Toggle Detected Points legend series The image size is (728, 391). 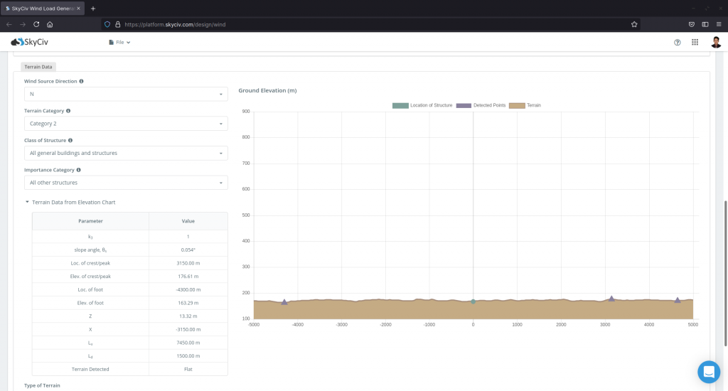[481, 105]
